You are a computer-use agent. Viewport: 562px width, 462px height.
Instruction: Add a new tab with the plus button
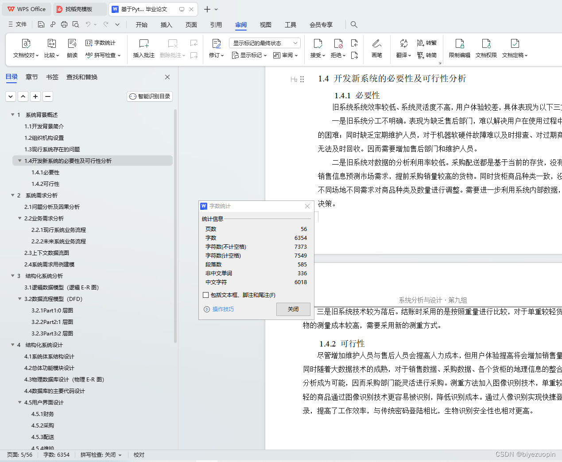point(207,9)
